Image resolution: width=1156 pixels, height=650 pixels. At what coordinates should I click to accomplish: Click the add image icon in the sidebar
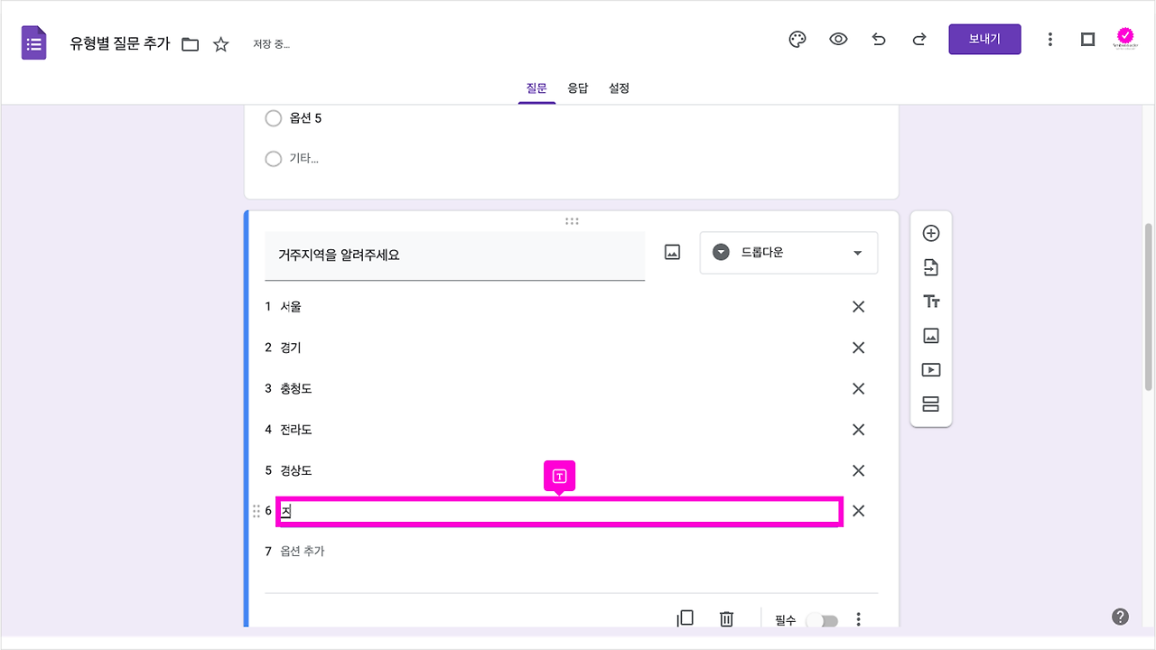click(930, 335)
